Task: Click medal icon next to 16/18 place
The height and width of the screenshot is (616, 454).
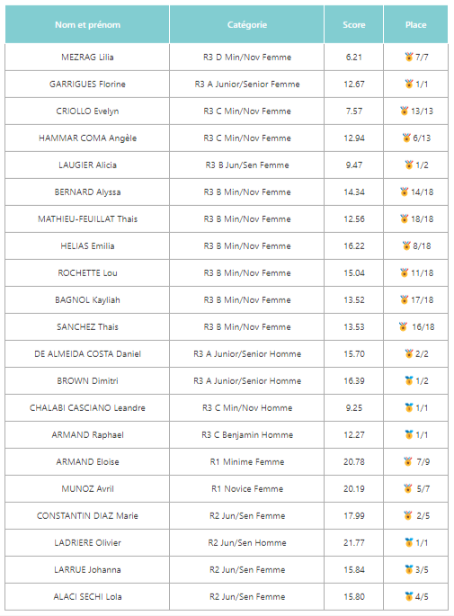Action: [x=403, y=326]
